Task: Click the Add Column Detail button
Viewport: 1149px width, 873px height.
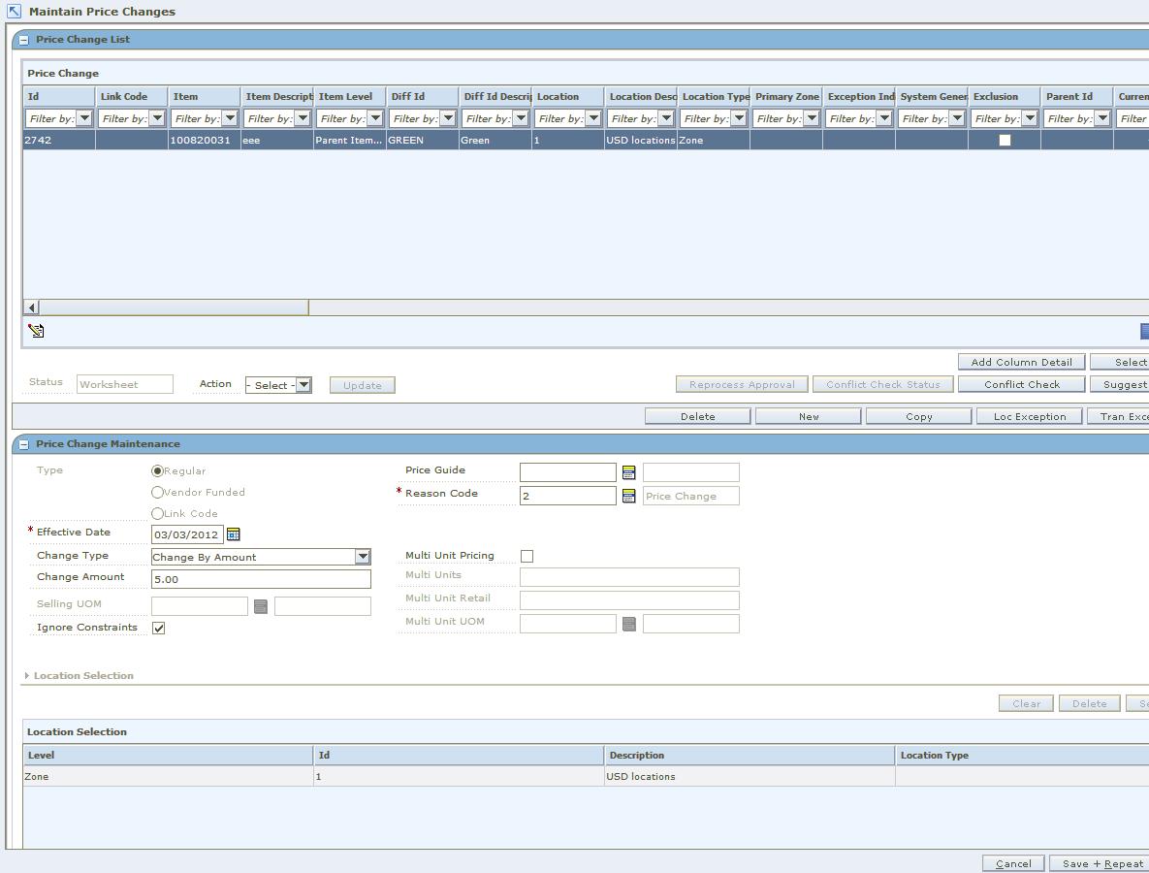Action: [x=1022, y=362]
